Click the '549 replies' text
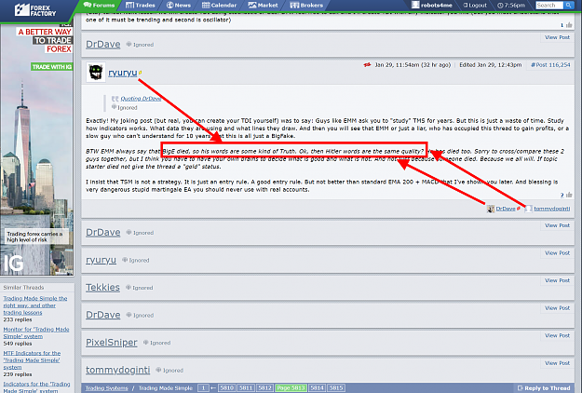The image size is (582, 393). 18,344
